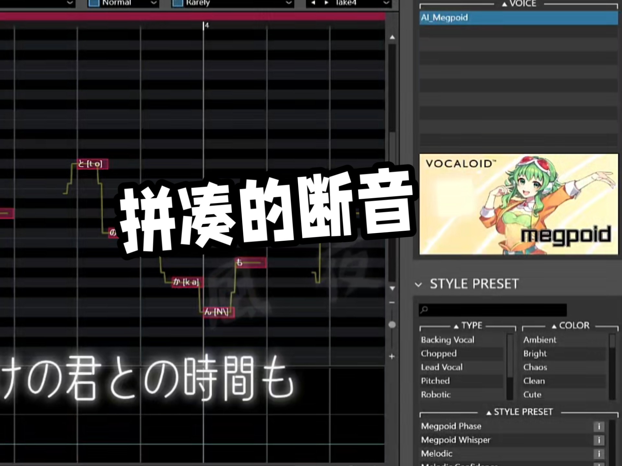Click the vertical zoom minus icon
This screenshot has width=622, height=466.
tap(392, 303)
